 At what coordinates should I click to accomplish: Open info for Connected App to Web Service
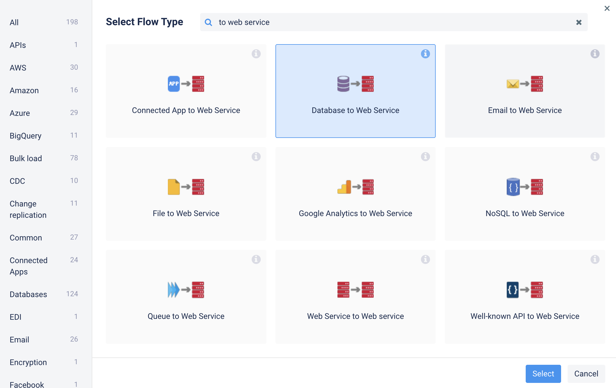coord(256,54)
